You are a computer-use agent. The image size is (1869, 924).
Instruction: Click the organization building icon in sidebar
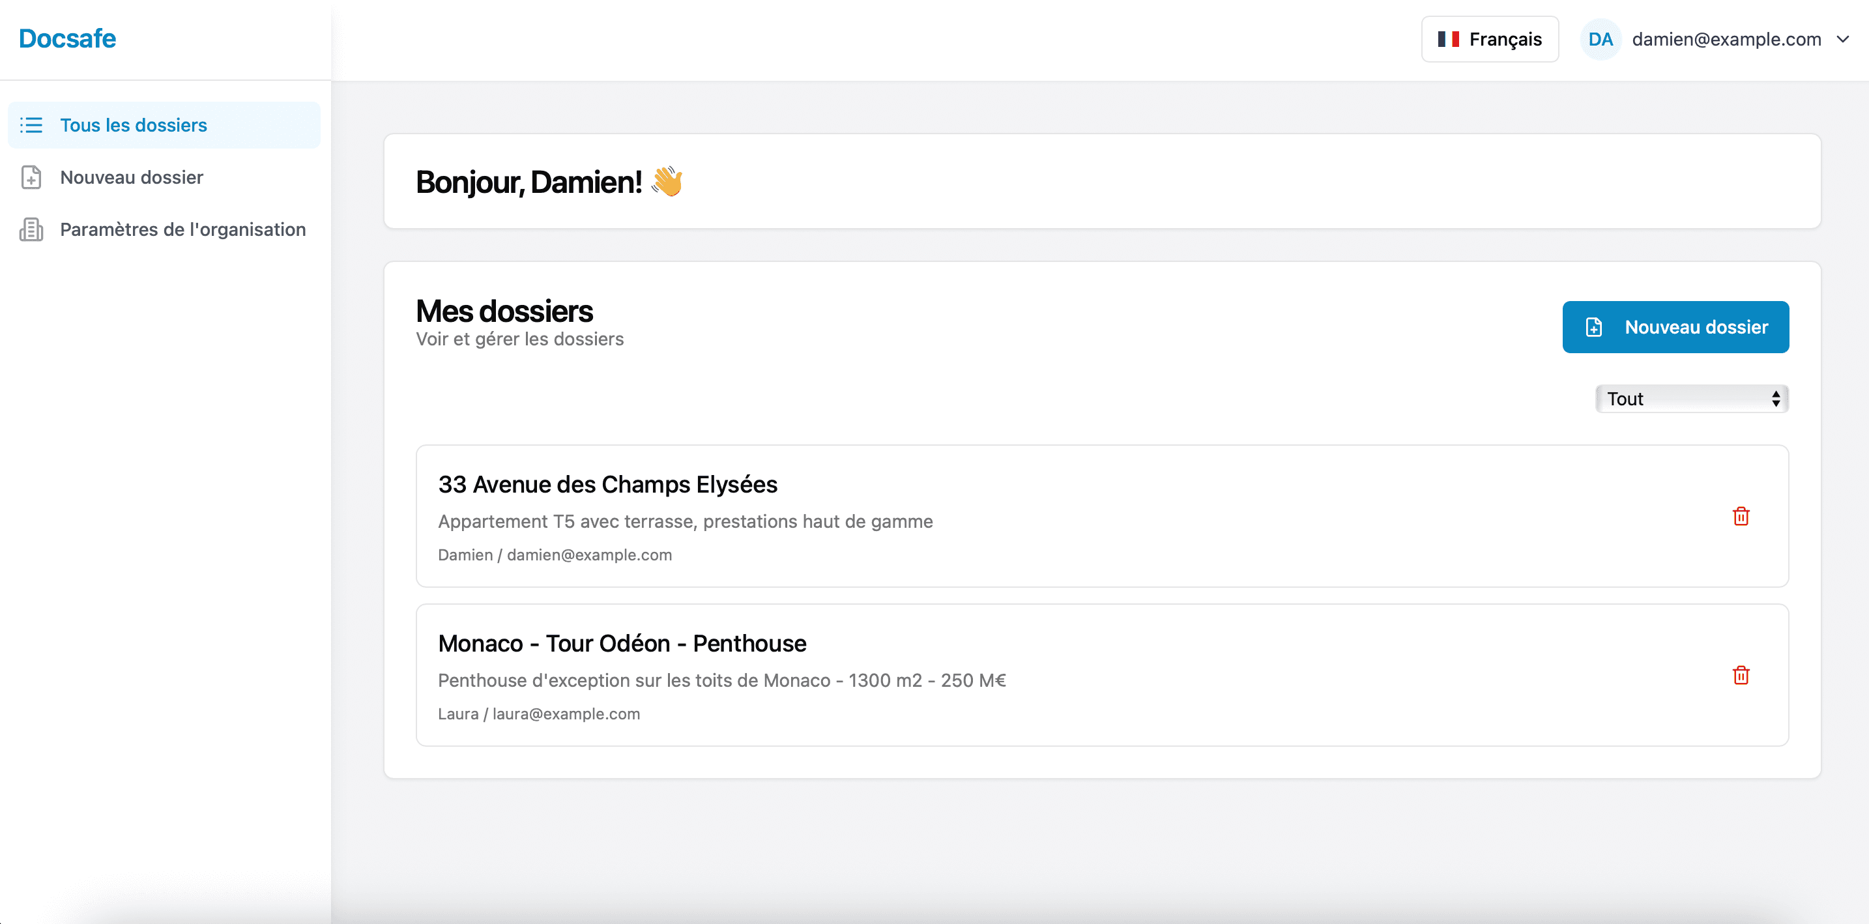click(x=31, y=229)
